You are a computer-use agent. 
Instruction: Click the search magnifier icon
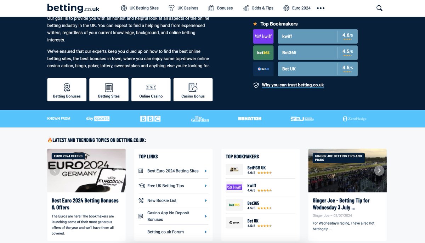click(379, 8)
